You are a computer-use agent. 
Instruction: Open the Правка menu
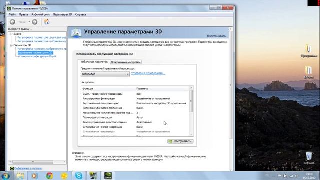tap(23, 14)
